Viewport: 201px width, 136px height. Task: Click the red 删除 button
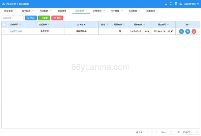click(57, 18)
